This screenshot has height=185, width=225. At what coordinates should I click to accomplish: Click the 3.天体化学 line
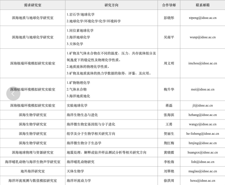coord(75,44)
